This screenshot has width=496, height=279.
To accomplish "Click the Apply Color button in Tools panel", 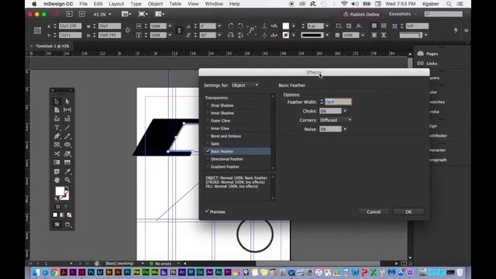I will point(55,215).
